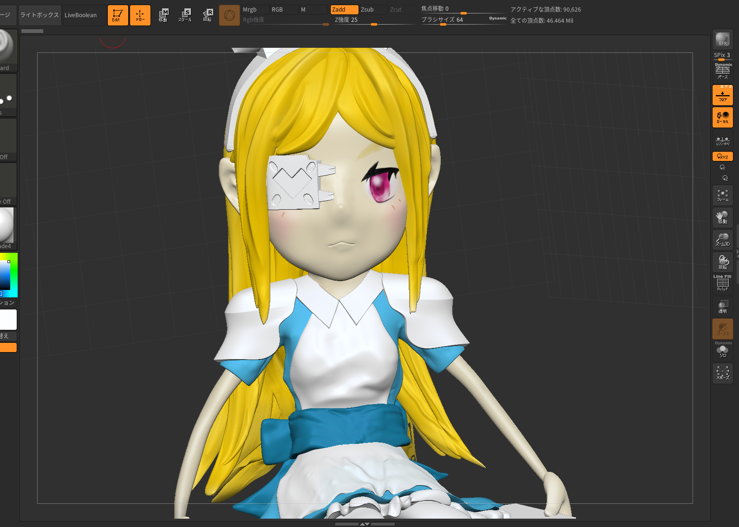The height and width of the screenshot is (527, 739).
Task: Enable Mrgb paint mode
Action: [255, 10]
